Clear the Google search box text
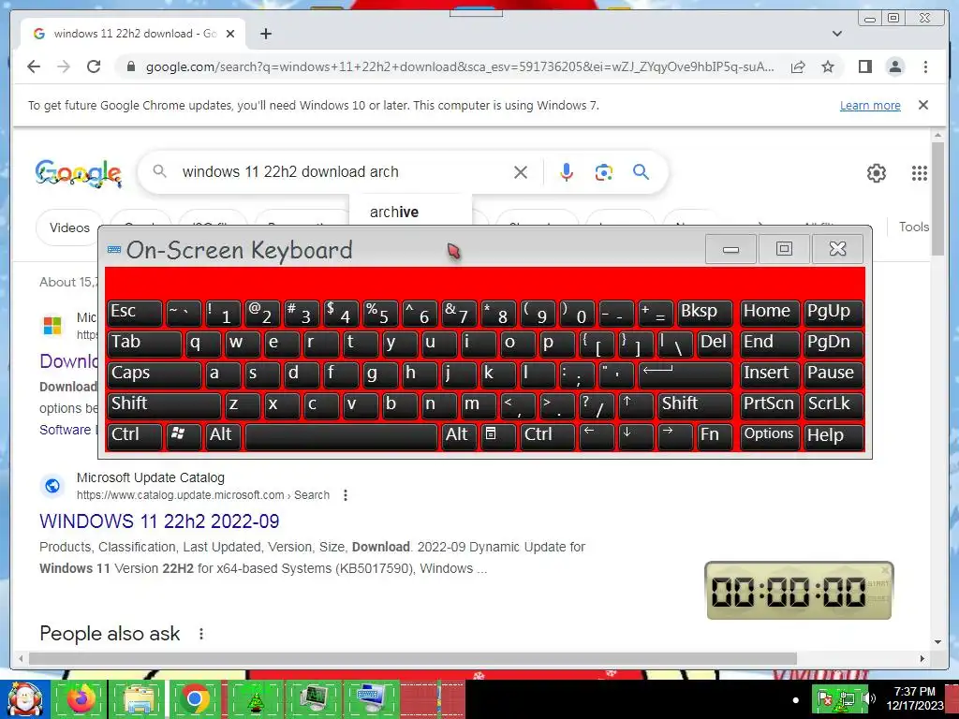Screen dimensions: 959x719 pos(521,172)
